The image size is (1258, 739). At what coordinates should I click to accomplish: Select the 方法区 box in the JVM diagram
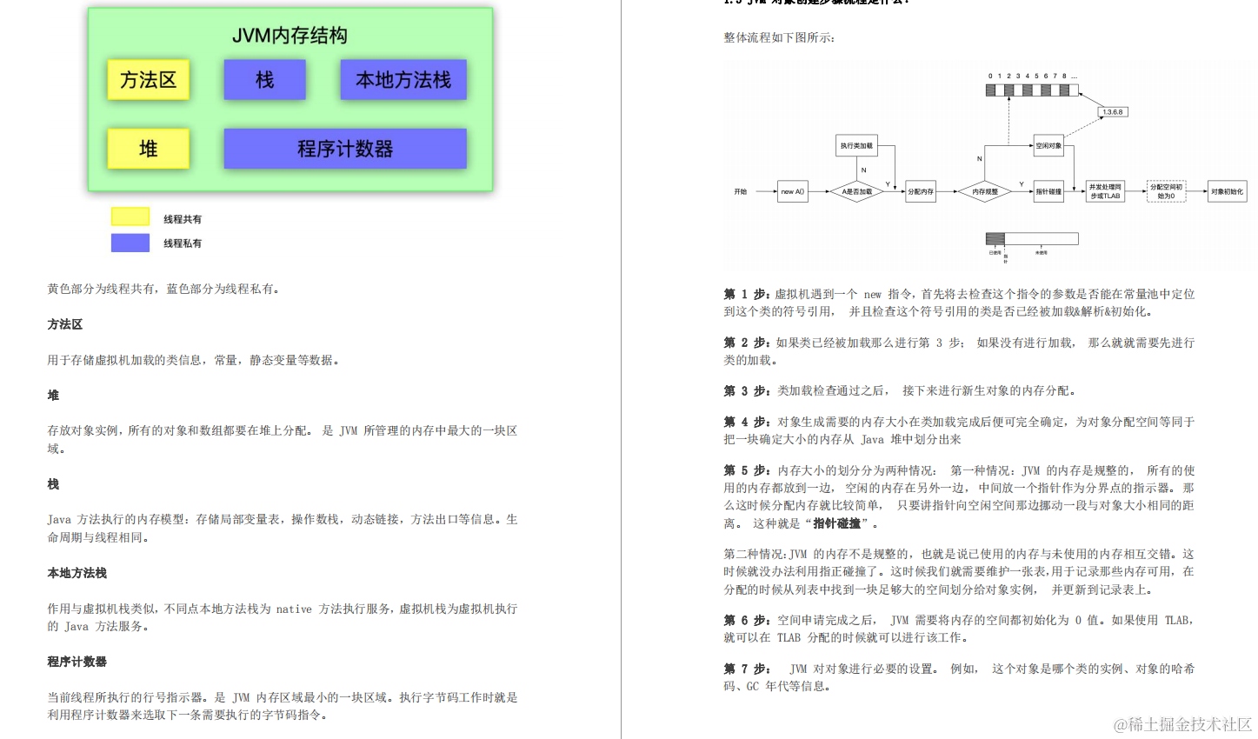148,79
